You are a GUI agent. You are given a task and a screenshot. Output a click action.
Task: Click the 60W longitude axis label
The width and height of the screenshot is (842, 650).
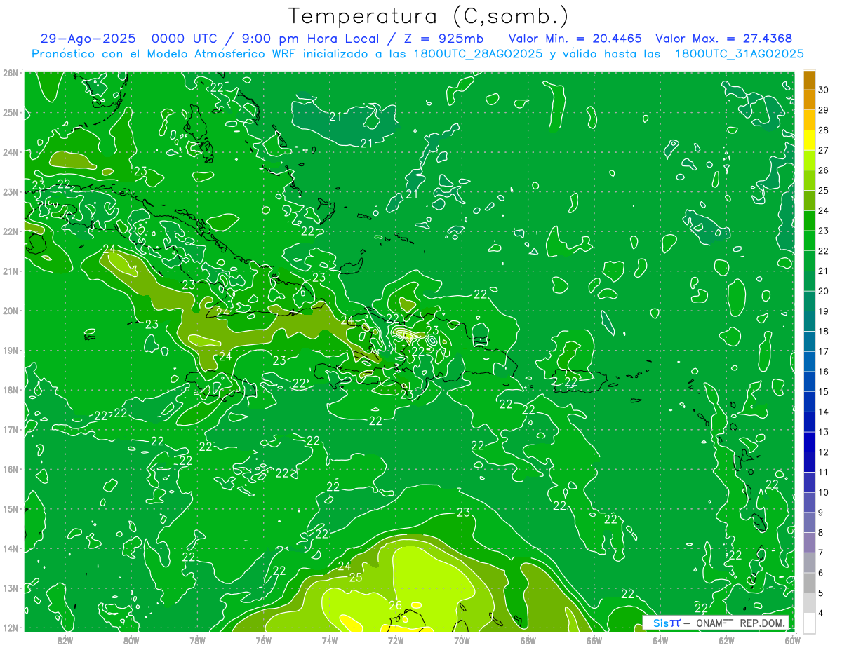click(x=791, y=640)
